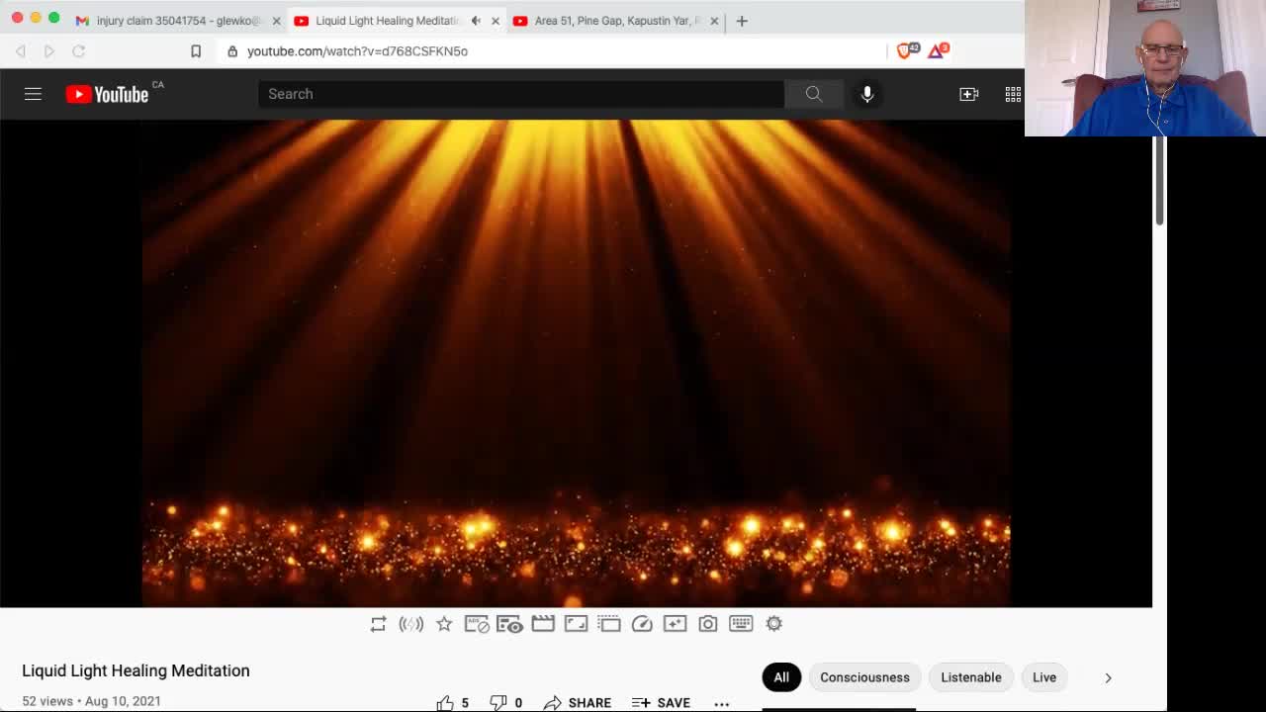Click the page scrollbar thumb
Viewport: 1266px width, 712px height.
pos(1160,181)
